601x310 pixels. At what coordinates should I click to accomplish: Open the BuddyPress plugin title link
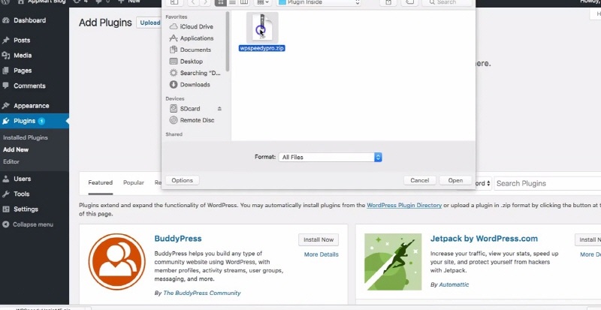[x=178, y=239]
